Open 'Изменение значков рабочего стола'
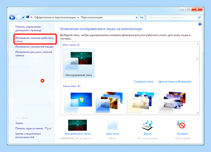This screenshot has width=211, height=152. tap(34, 40)
